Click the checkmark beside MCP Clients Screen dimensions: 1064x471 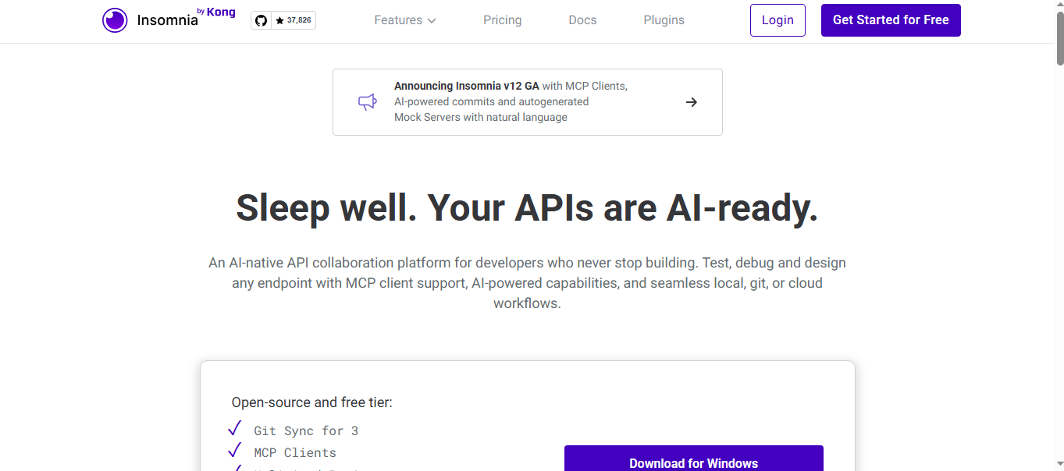point(234,451)
